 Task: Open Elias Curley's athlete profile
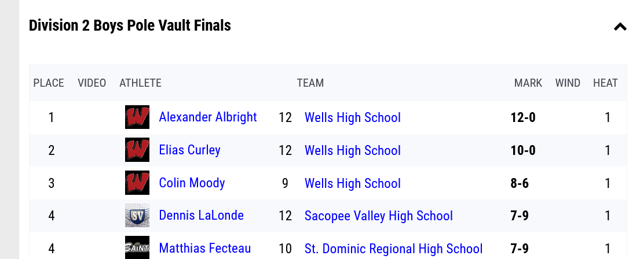(189, 150)
